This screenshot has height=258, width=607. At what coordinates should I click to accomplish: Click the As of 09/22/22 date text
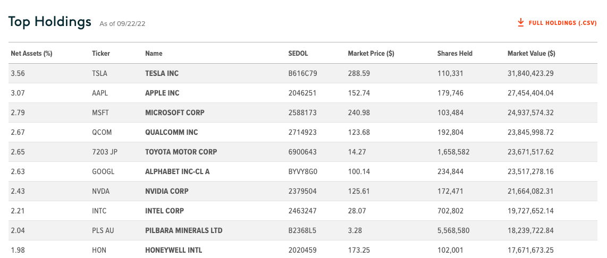click(x=122, y=24)
